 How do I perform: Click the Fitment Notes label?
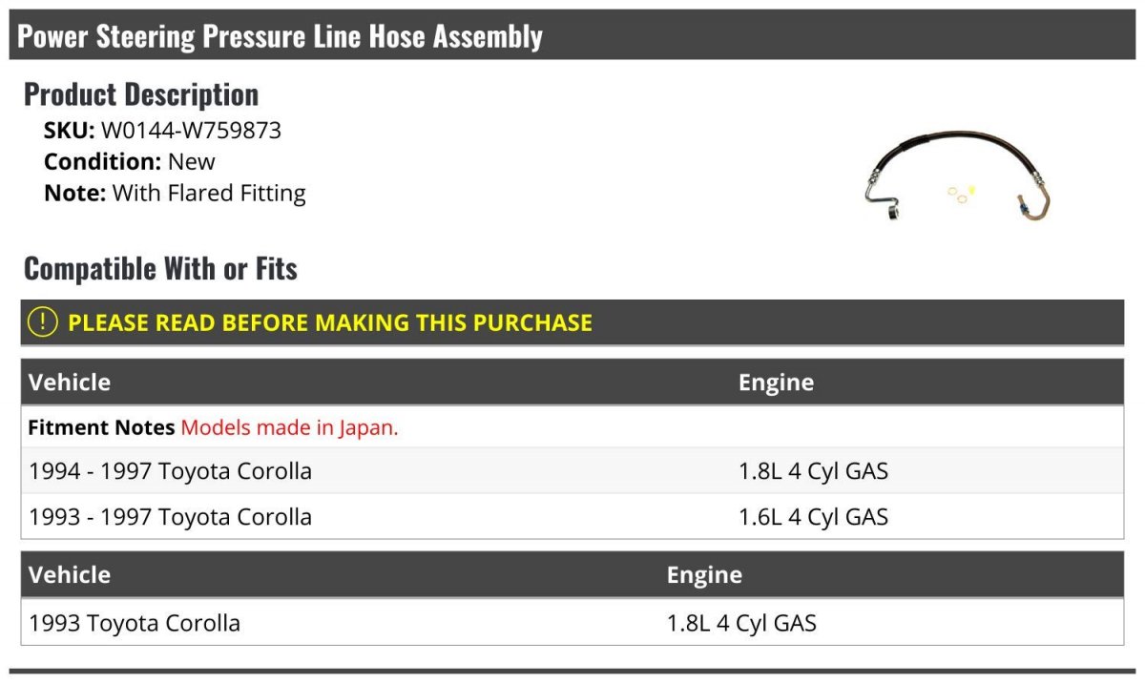101,427
